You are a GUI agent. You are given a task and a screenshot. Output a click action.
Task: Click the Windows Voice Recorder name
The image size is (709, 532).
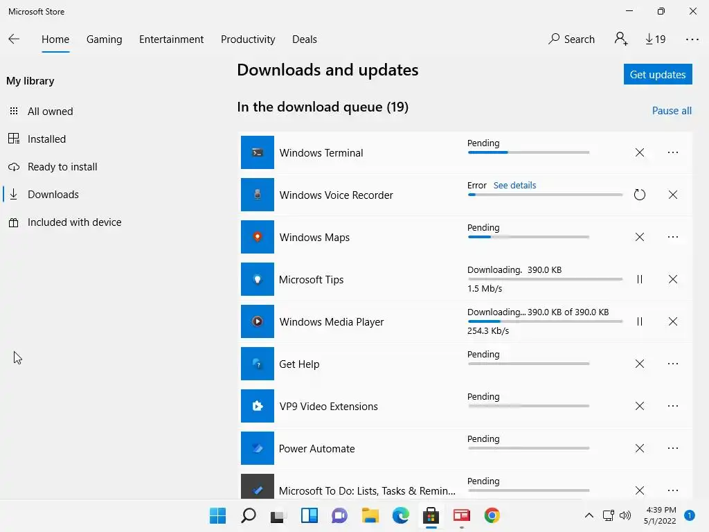point(336,195)
